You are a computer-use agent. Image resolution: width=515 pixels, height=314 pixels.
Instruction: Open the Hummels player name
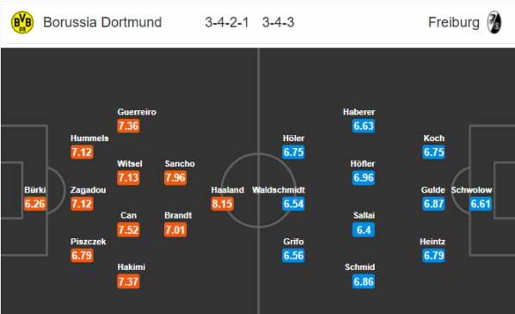click(x=89, y=139)
